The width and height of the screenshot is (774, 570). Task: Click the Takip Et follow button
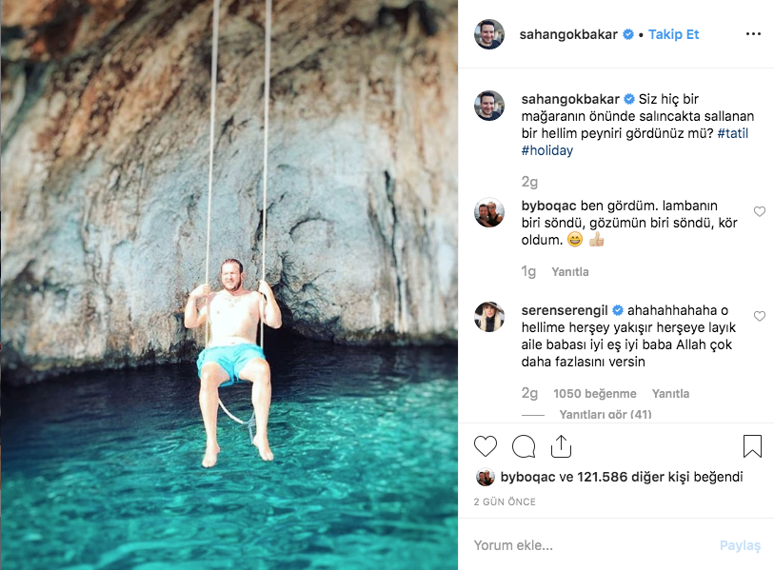pyautogui.click(x=674, y=34)
